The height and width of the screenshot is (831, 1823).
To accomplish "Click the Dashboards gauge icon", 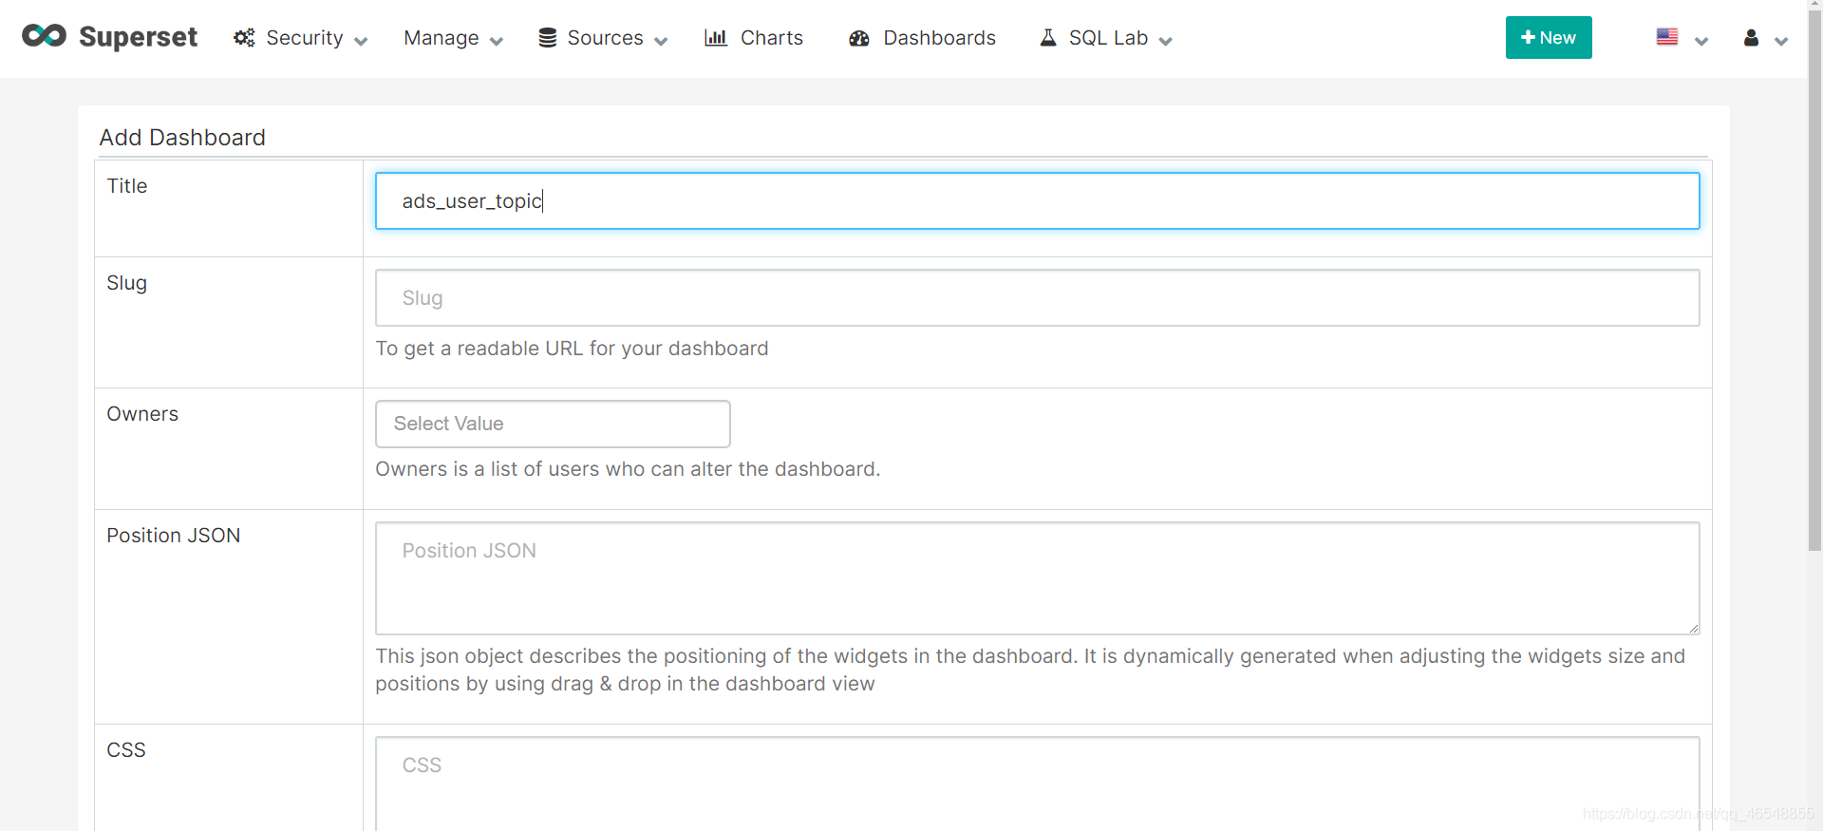I will coord(859,38).
